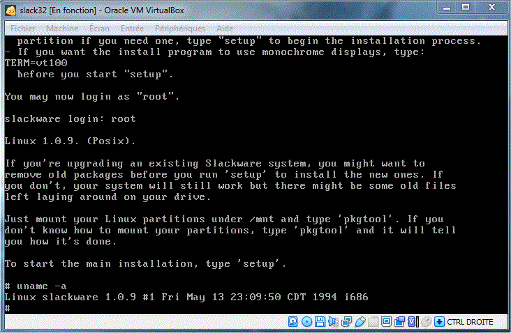Click the 'slackware login: root' line
511x333 pixels.
70,118
